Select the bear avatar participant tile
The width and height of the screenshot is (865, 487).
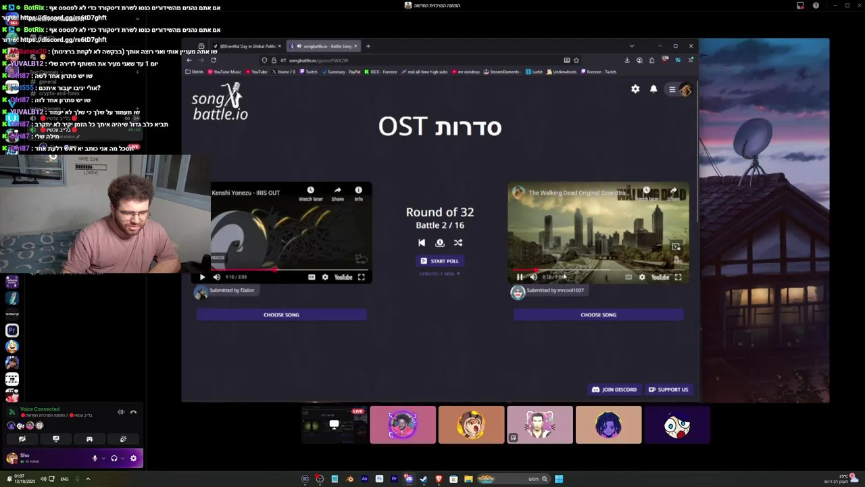471,425
